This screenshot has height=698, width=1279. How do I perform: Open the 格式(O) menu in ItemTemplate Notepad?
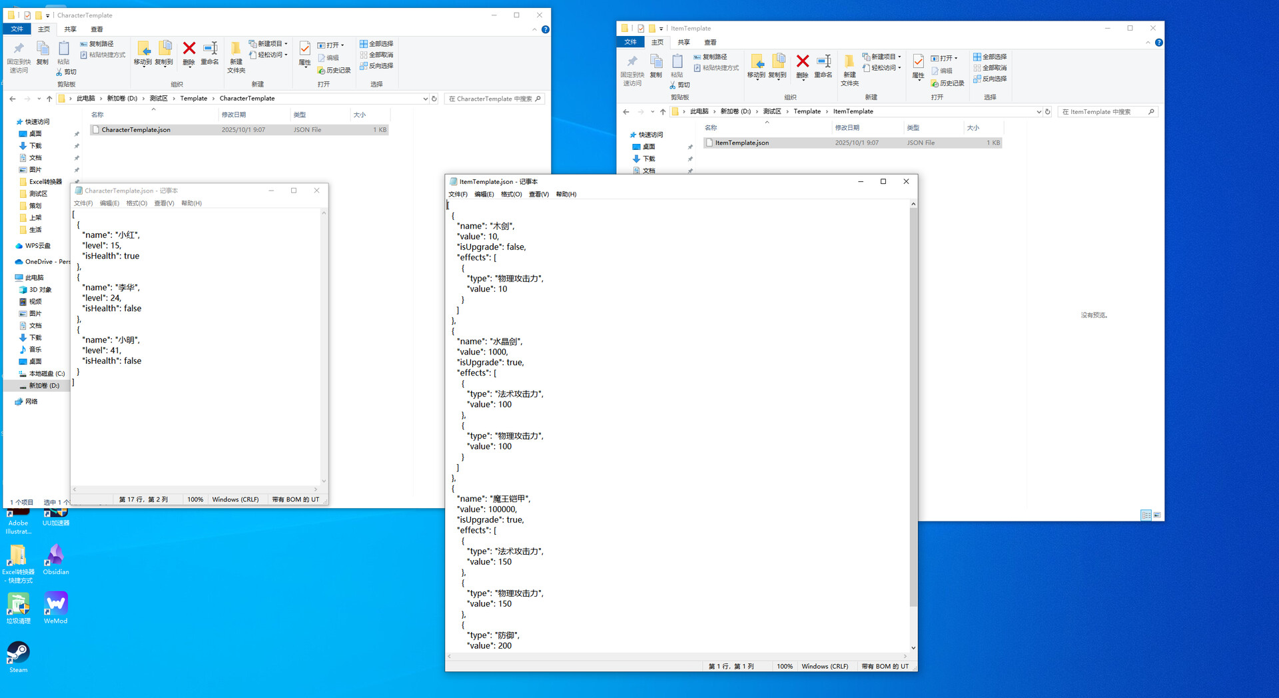511,194
